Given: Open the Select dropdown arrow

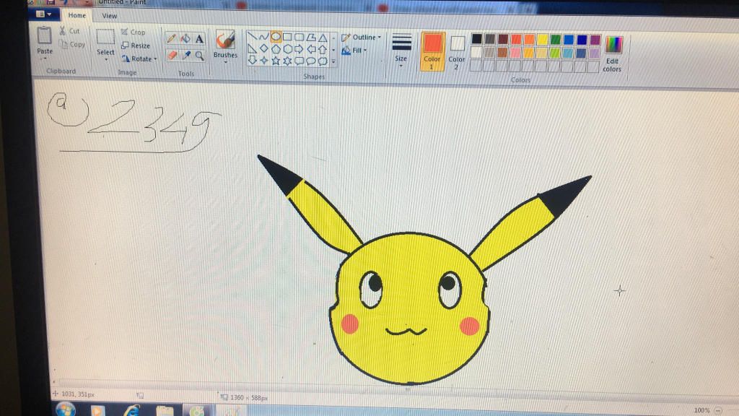Looking at the screenshot, I should [x=105, y=60].
